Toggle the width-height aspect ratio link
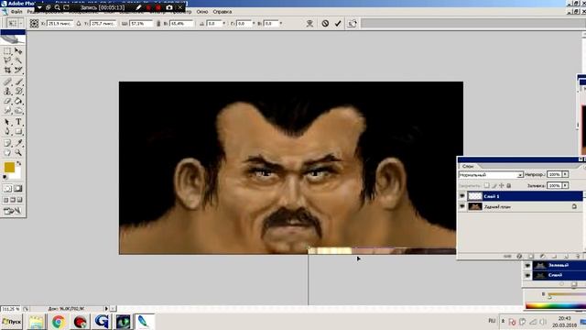The width and height of the screenshot is (586, 330). tap(158, 23)
